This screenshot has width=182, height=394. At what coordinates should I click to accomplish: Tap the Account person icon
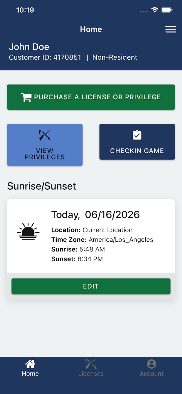(151, 364)
